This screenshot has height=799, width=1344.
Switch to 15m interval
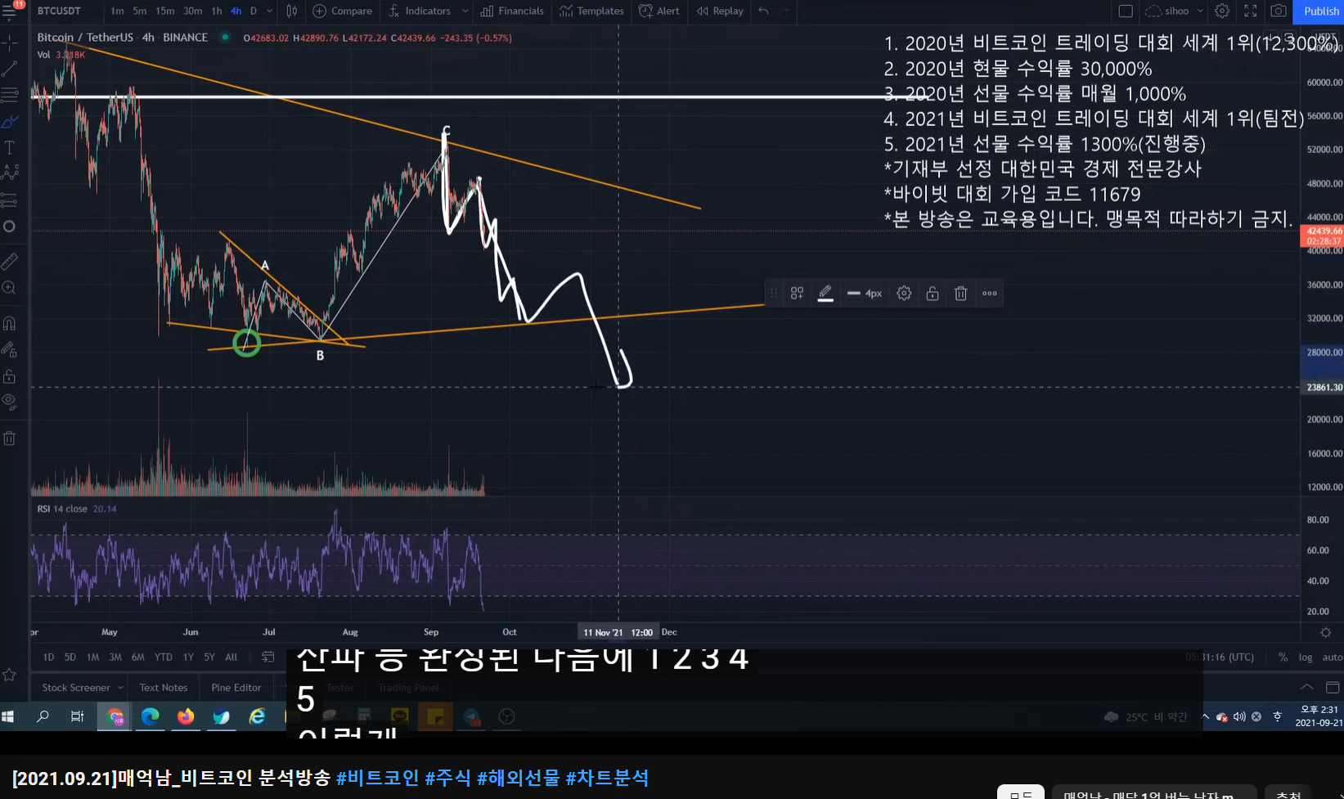tap(165, 11)
